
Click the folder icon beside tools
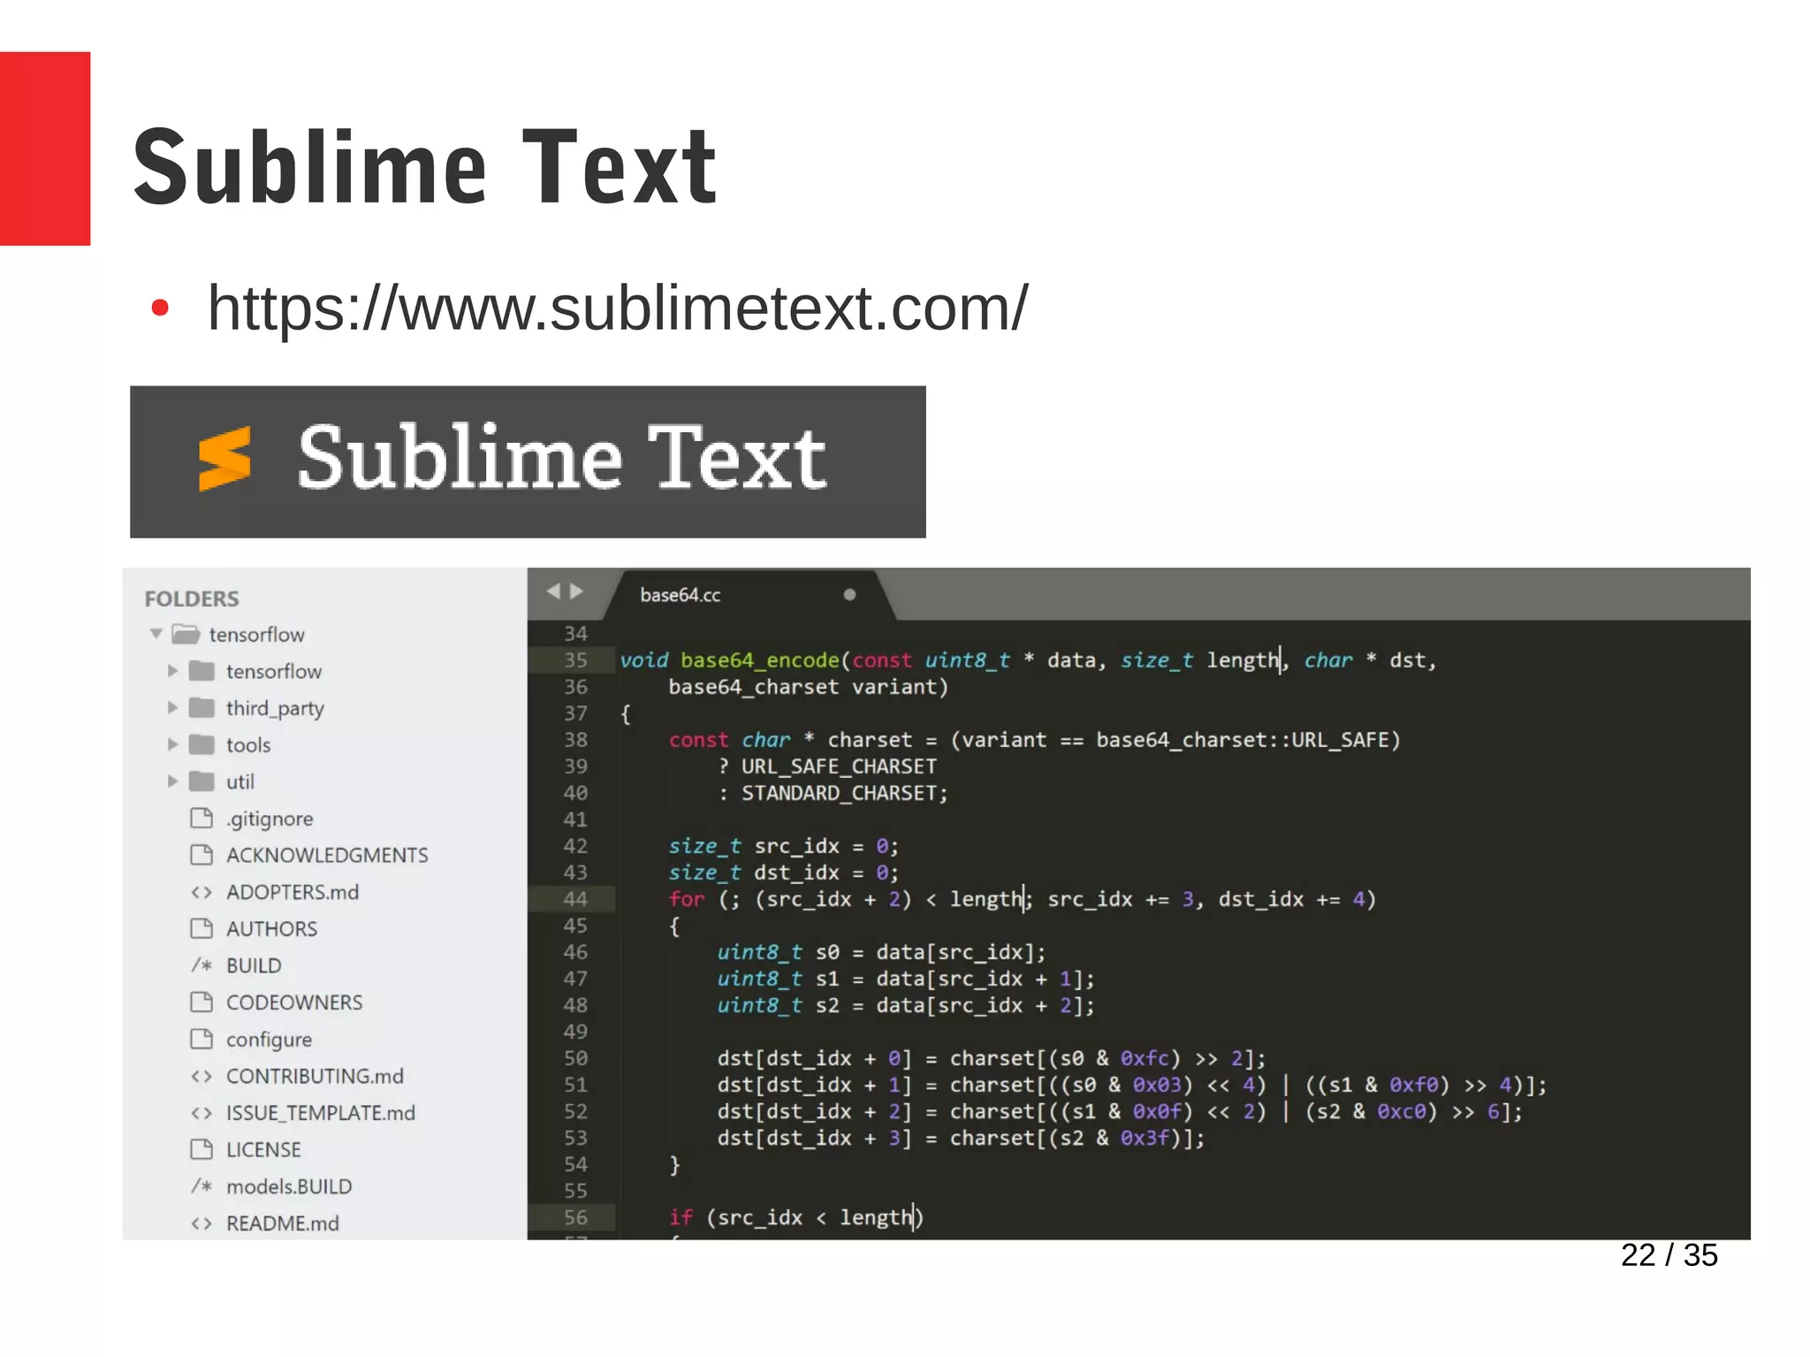point(202,744)
